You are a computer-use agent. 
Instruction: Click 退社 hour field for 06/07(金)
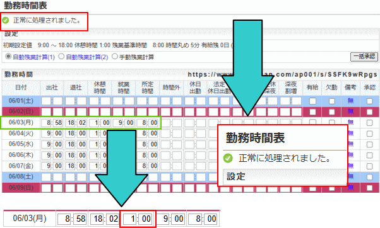click(x=70, y=166)
